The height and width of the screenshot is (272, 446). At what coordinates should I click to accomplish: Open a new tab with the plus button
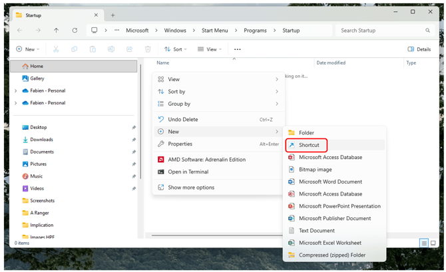(112, 15)
